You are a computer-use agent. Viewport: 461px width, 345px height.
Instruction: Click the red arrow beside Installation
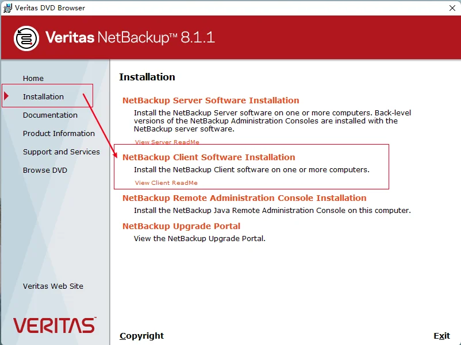pyautogui.click(x=6, y=96)
